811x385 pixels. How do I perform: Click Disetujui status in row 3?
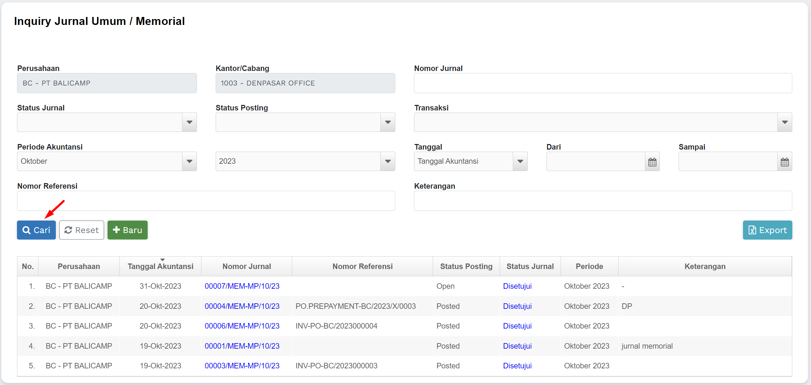(x=517, y=326)
